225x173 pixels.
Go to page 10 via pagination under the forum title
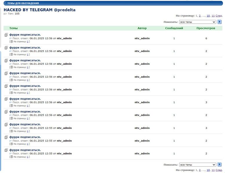(x=208, y=16)
